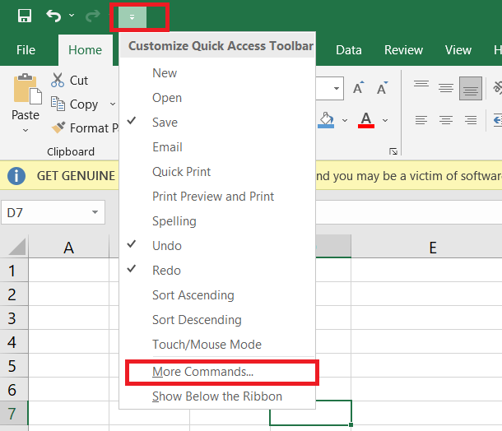
Task: Uncheck Undo in Quick Access menu
Action: (x=217, y=246)
